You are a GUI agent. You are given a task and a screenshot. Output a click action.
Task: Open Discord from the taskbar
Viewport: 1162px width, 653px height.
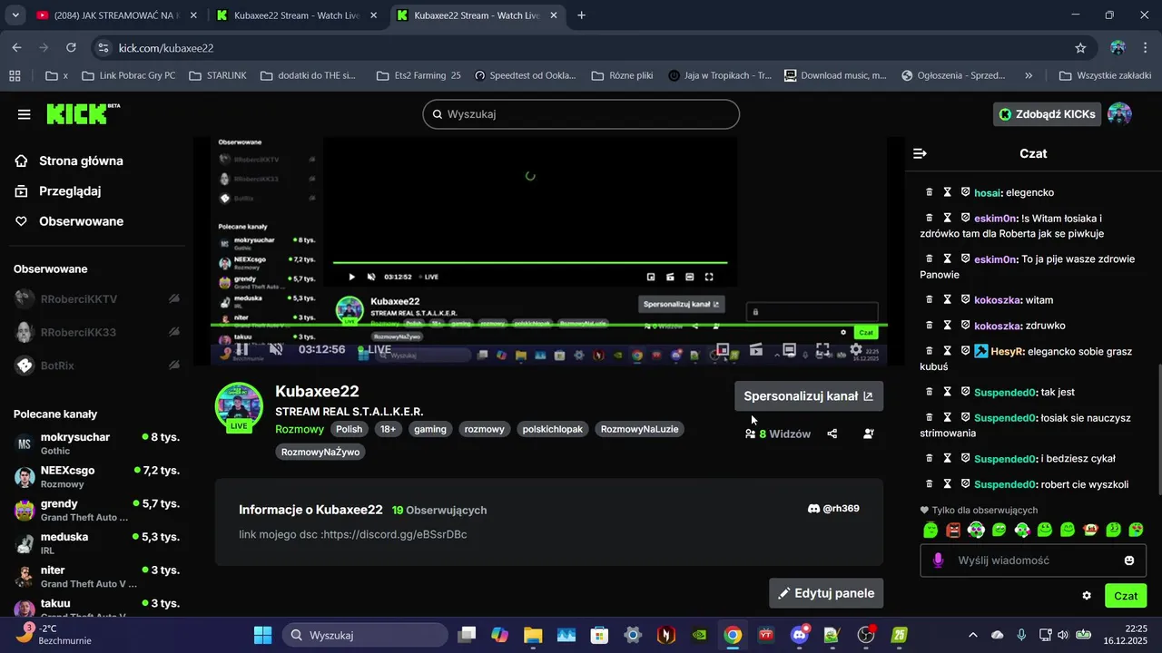800,635
